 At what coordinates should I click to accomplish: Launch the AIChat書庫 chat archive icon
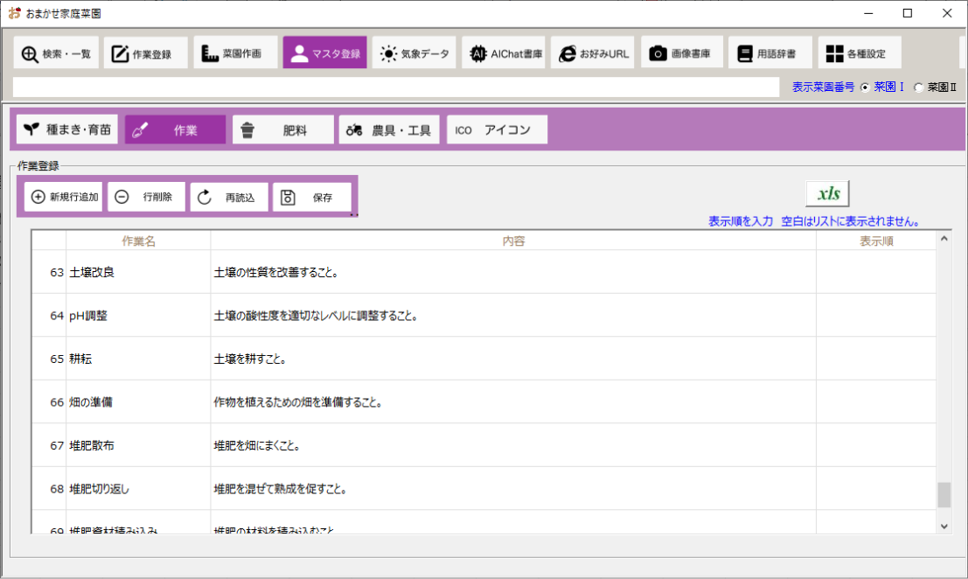pyautogui.click(x=503, y=52)
